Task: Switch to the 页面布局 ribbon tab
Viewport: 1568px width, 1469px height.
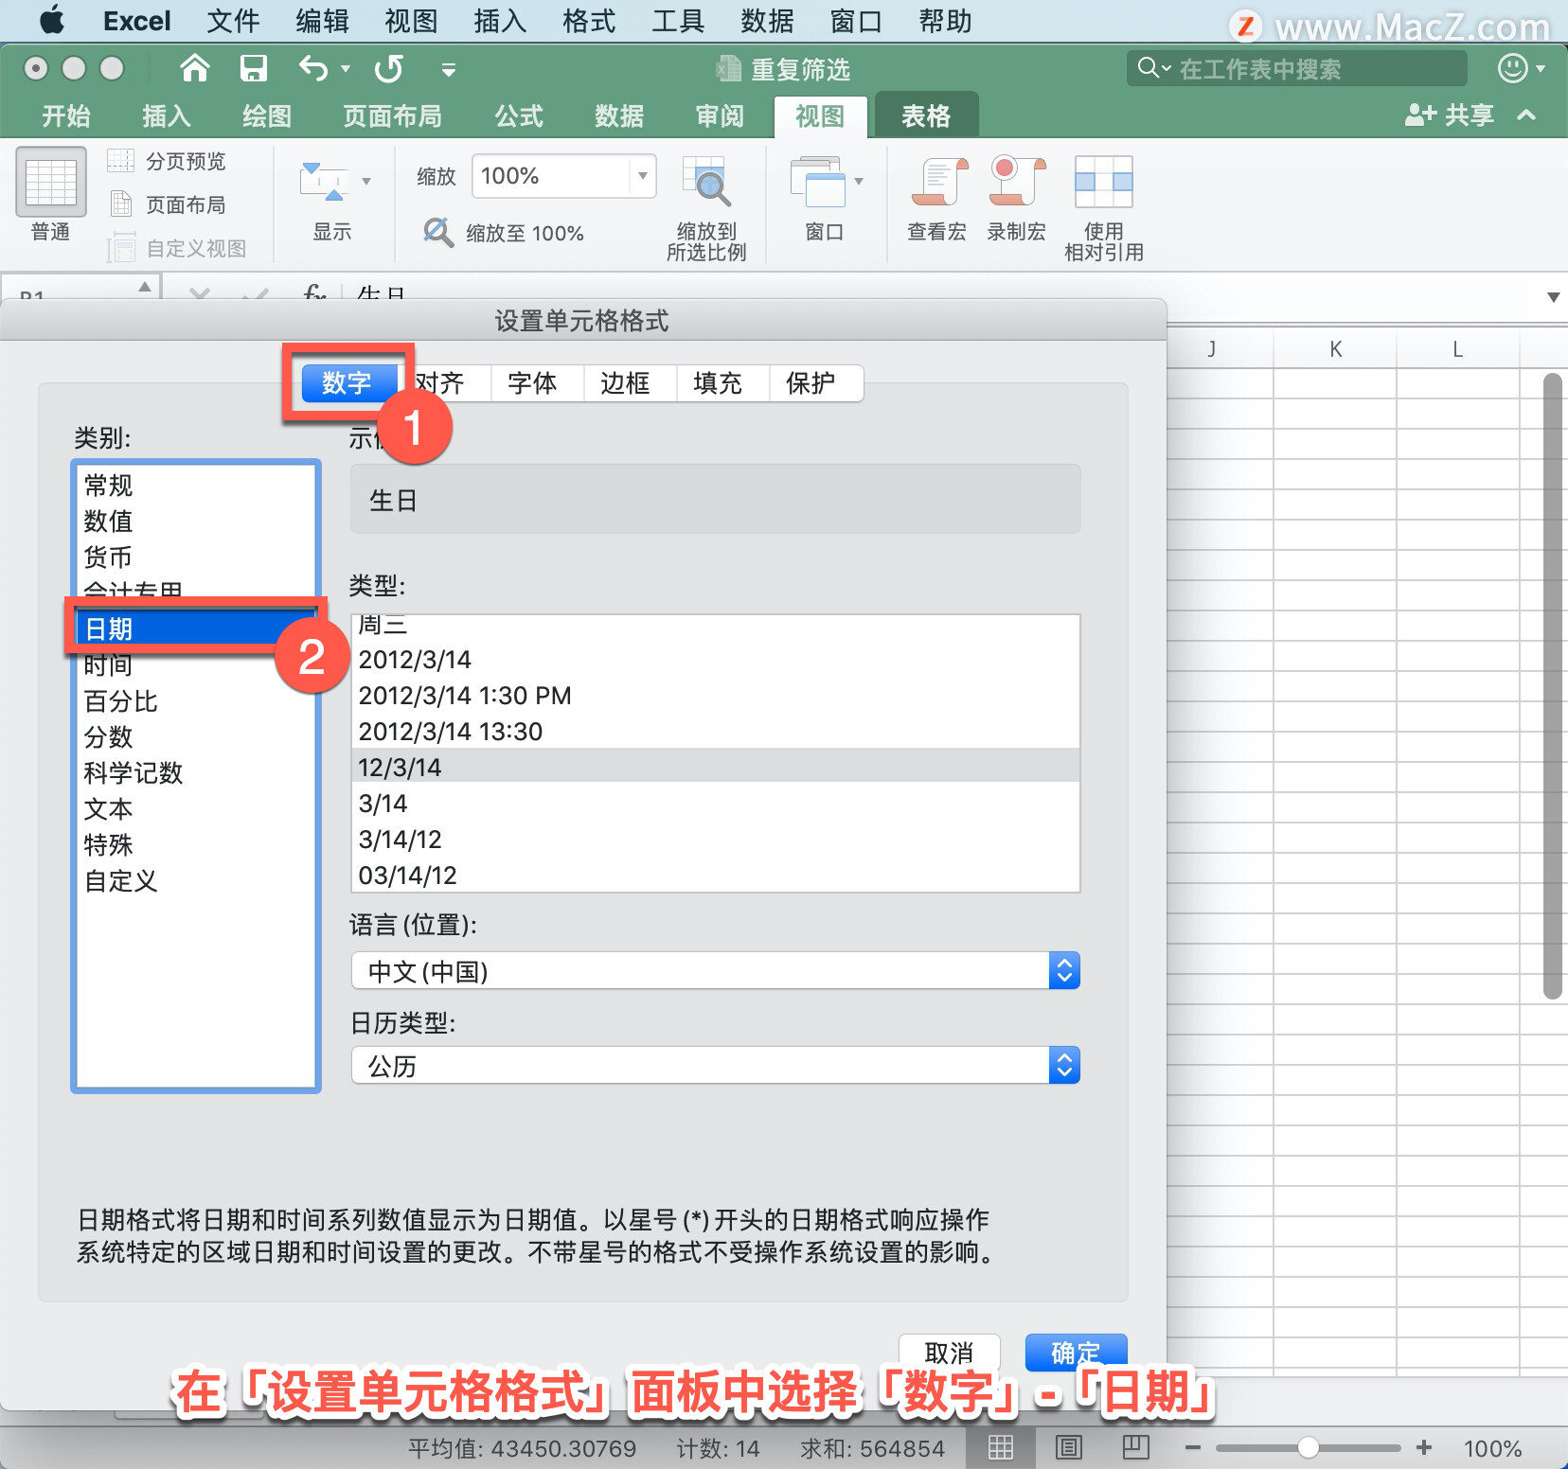Action: [x=392, y=116]
